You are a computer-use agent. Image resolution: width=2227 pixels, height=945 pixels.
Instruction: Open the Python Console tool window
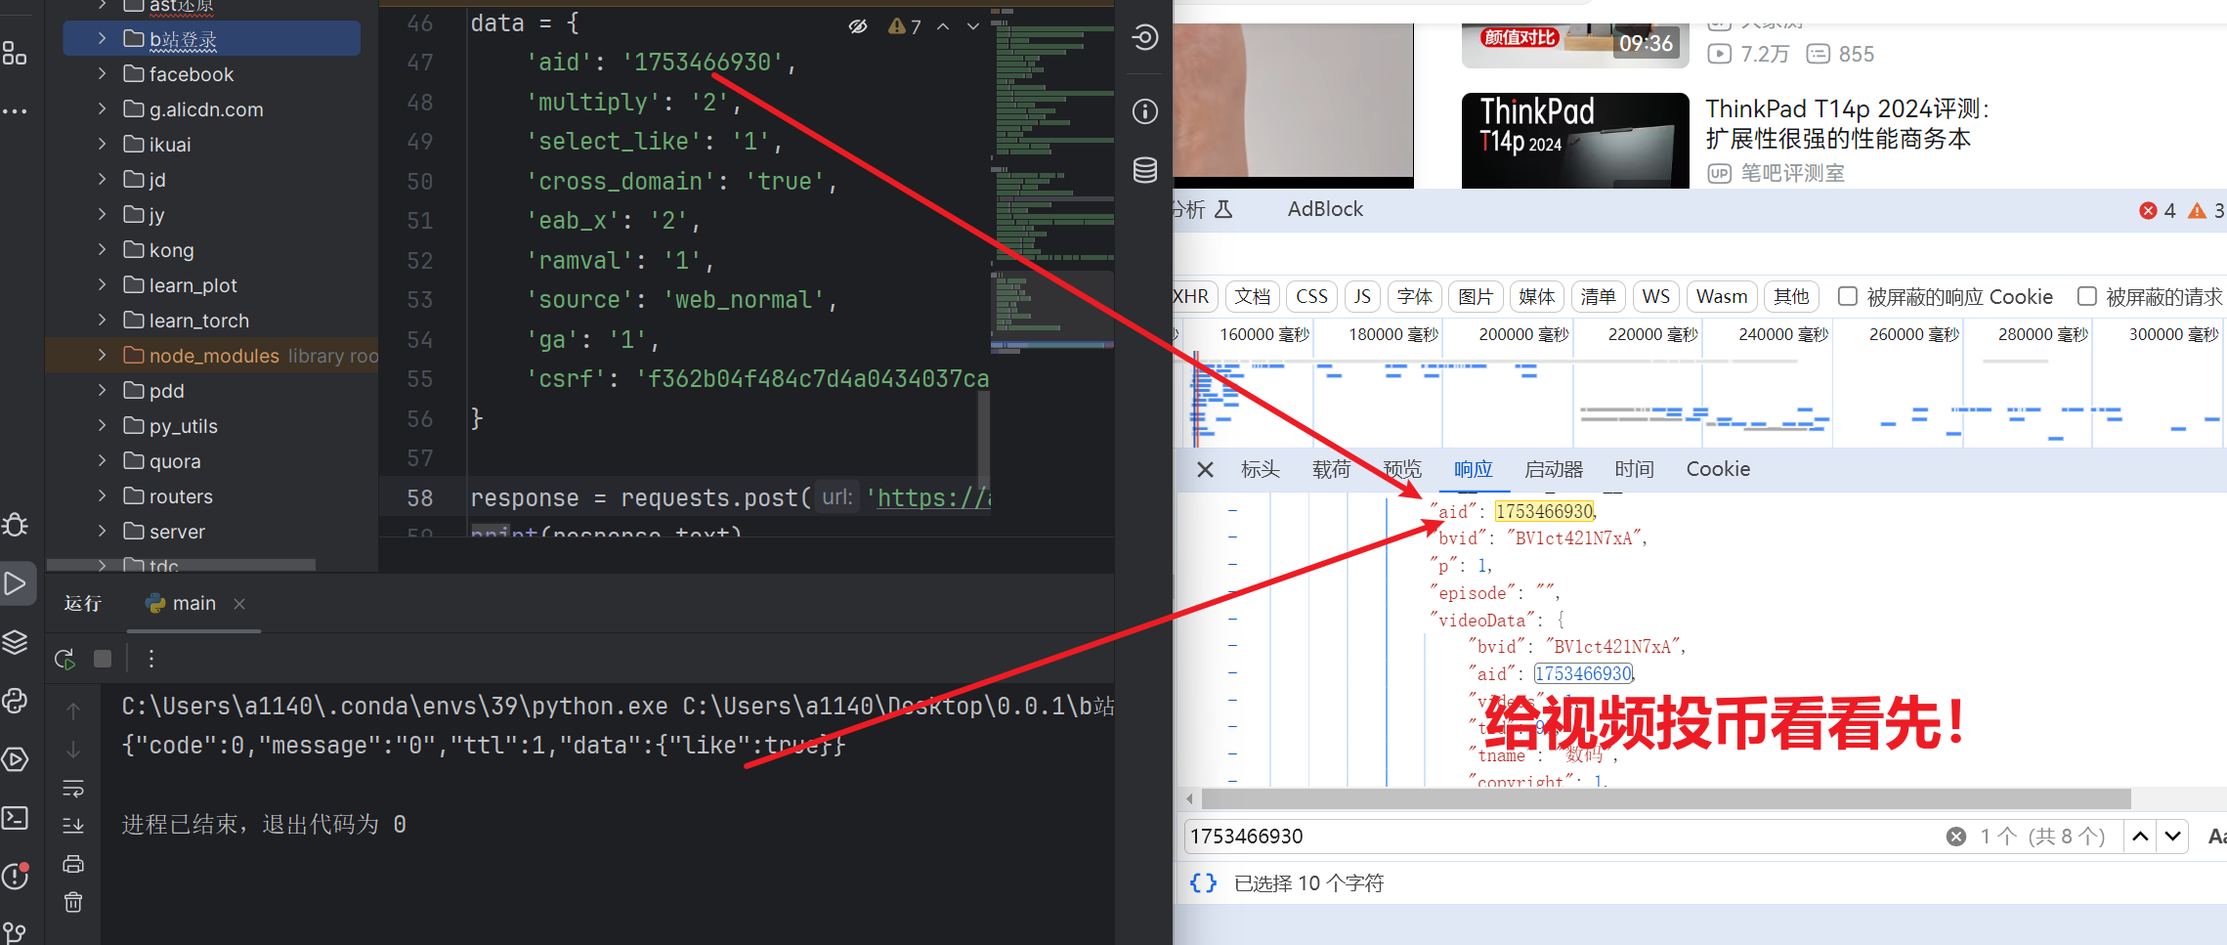point(15,701)
